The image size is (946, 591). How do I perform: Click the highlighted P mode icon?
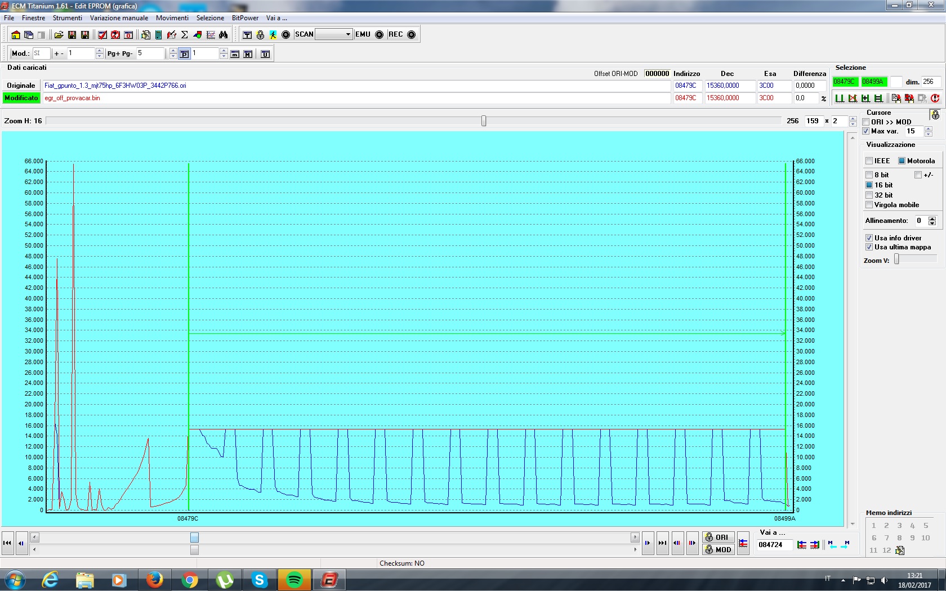tap(184, 54)
